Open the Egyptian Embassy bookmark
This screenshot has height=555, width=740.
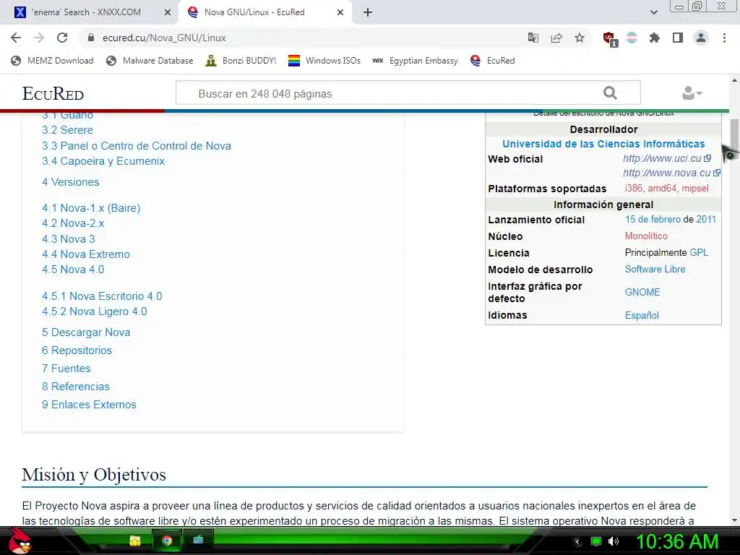415,61
